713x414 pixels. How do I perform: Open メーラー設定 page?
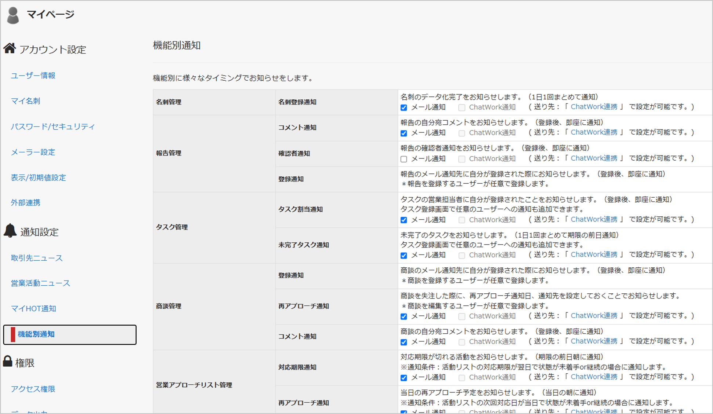[x=33, y=152]
